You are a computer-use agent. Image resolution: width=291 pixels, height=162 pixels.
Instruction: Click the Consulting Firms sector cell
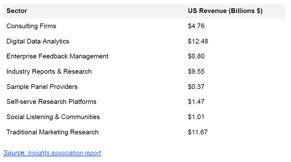[x=31, y=26]
